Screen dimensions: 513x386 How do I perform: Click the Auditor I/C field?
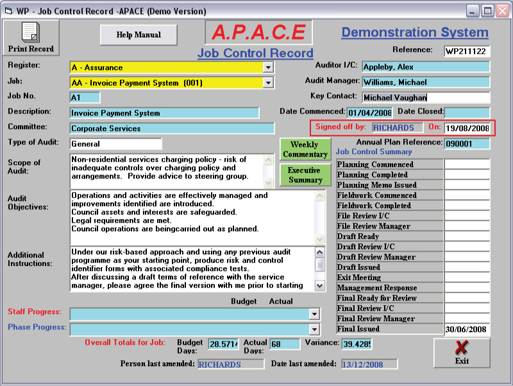tap(425, 67)
